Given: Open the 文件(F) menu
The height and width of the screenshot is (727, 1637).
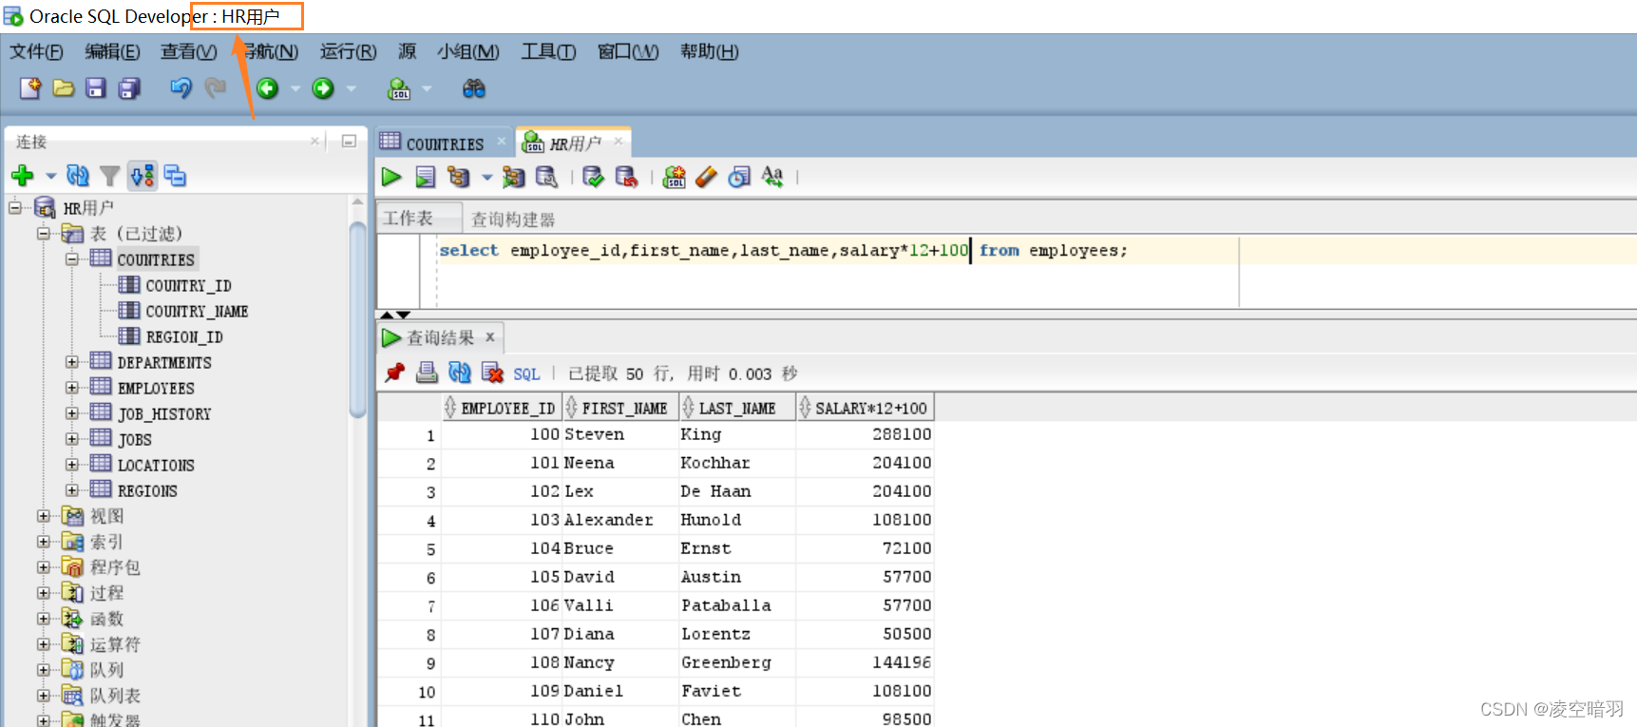Looking at the screenshot, I should click(37, 51).
